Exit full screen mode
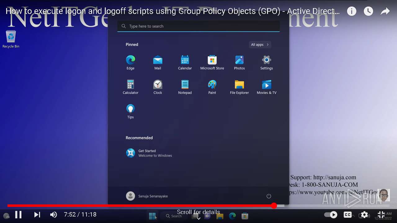This screenshot has width=397, height=223. pos(381,215)
